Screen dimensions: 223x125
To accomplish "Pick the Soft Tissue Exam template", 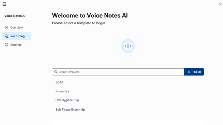I will (70, 109).
